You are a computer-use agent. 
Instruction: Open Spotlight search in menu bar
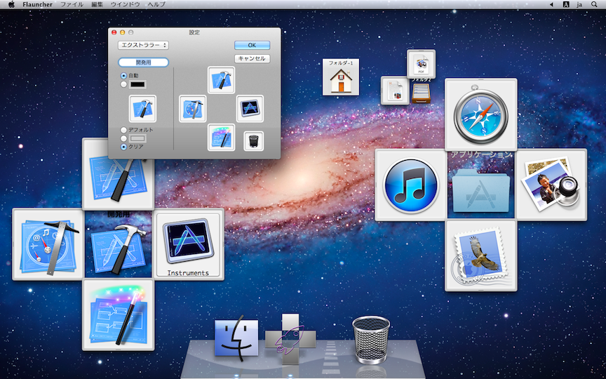pyautogui.click(x=594, y=5)
